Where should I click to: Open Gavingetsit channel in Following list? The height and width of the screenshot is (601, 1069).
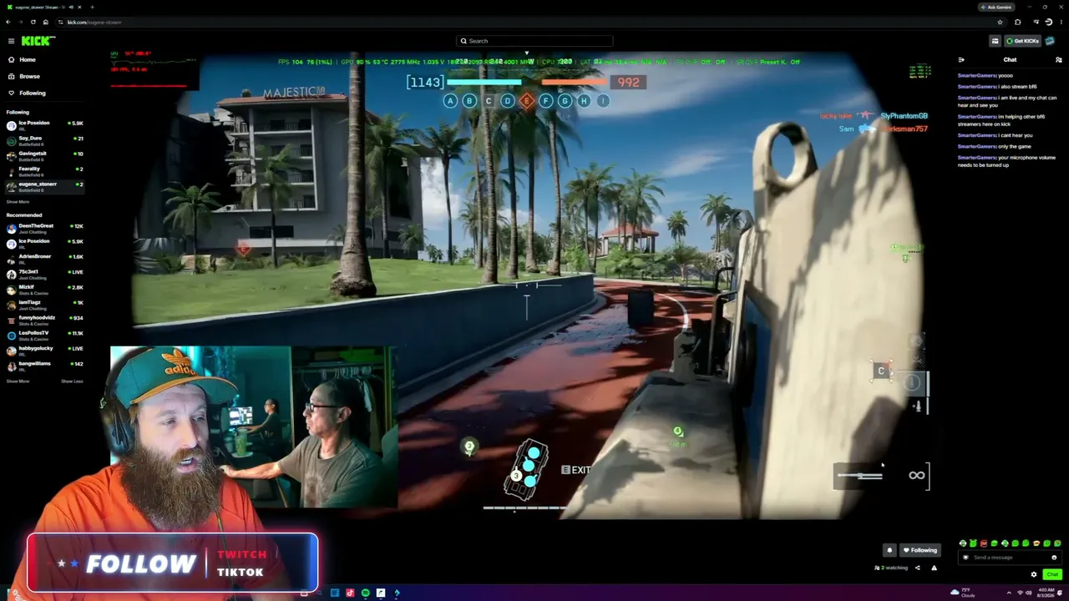(x=45, y=155)
